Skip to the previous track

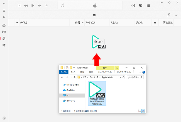pos(26,6)
